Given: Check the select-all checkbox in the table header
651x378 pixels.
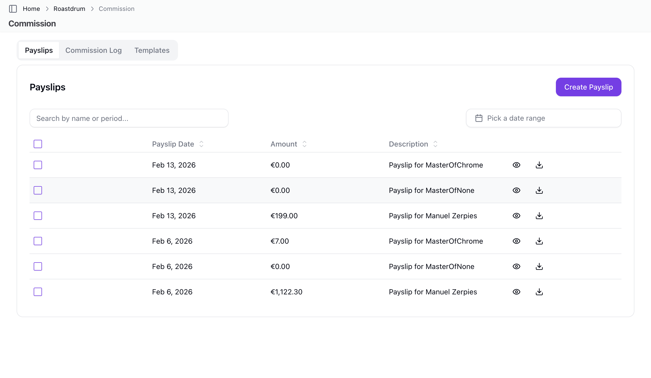Looking at the screenshot, I should click(38, 144).
